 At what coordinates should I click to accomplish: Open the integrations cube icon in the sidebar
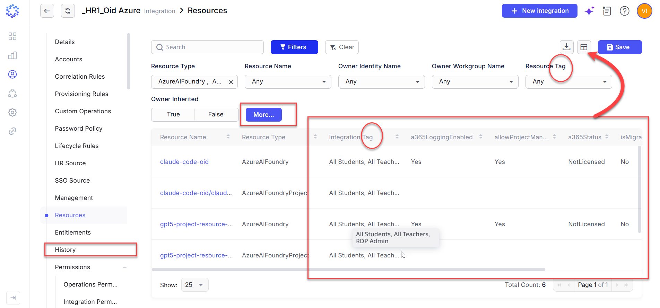click(12, 94)
